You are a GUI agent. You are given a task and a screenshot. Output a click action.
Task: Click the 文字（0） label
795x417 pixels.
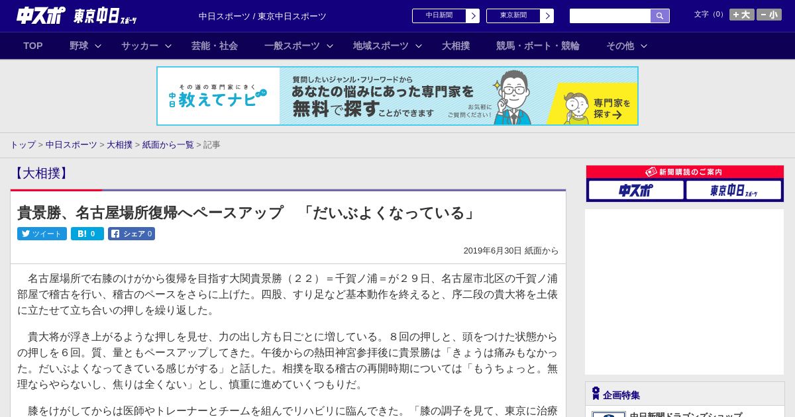click(x=710, y=15)
